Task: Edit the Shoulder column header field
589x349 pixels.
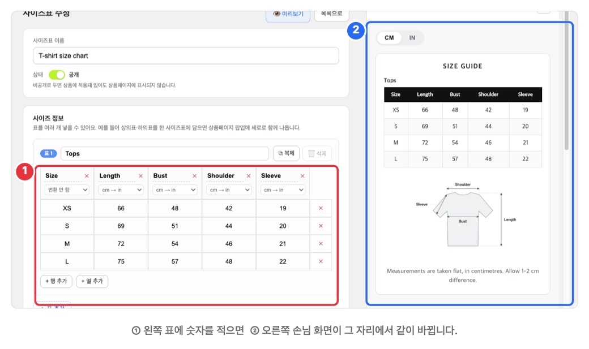Action: pyautogui.click(x=225, y=175)
